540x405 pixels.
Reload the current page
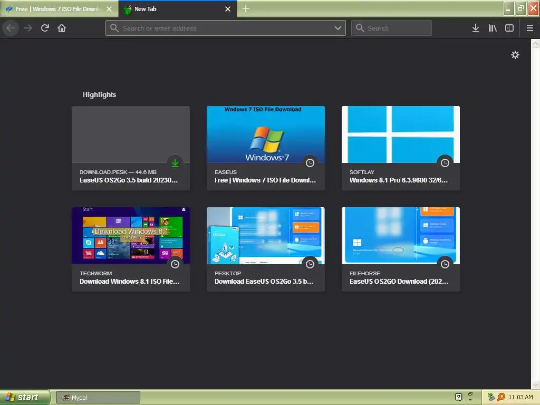[x=45, y=28]
